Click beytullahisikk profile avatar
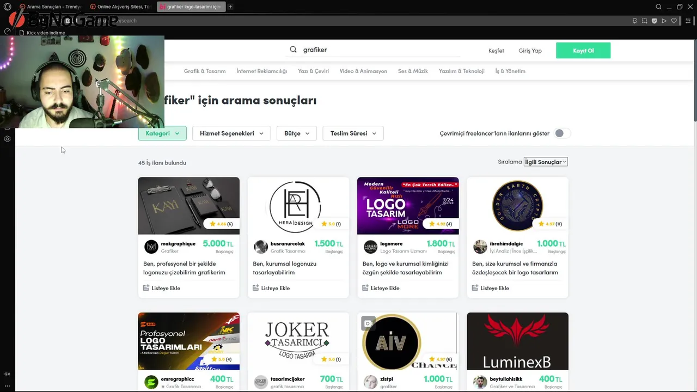 click(480, 382)
